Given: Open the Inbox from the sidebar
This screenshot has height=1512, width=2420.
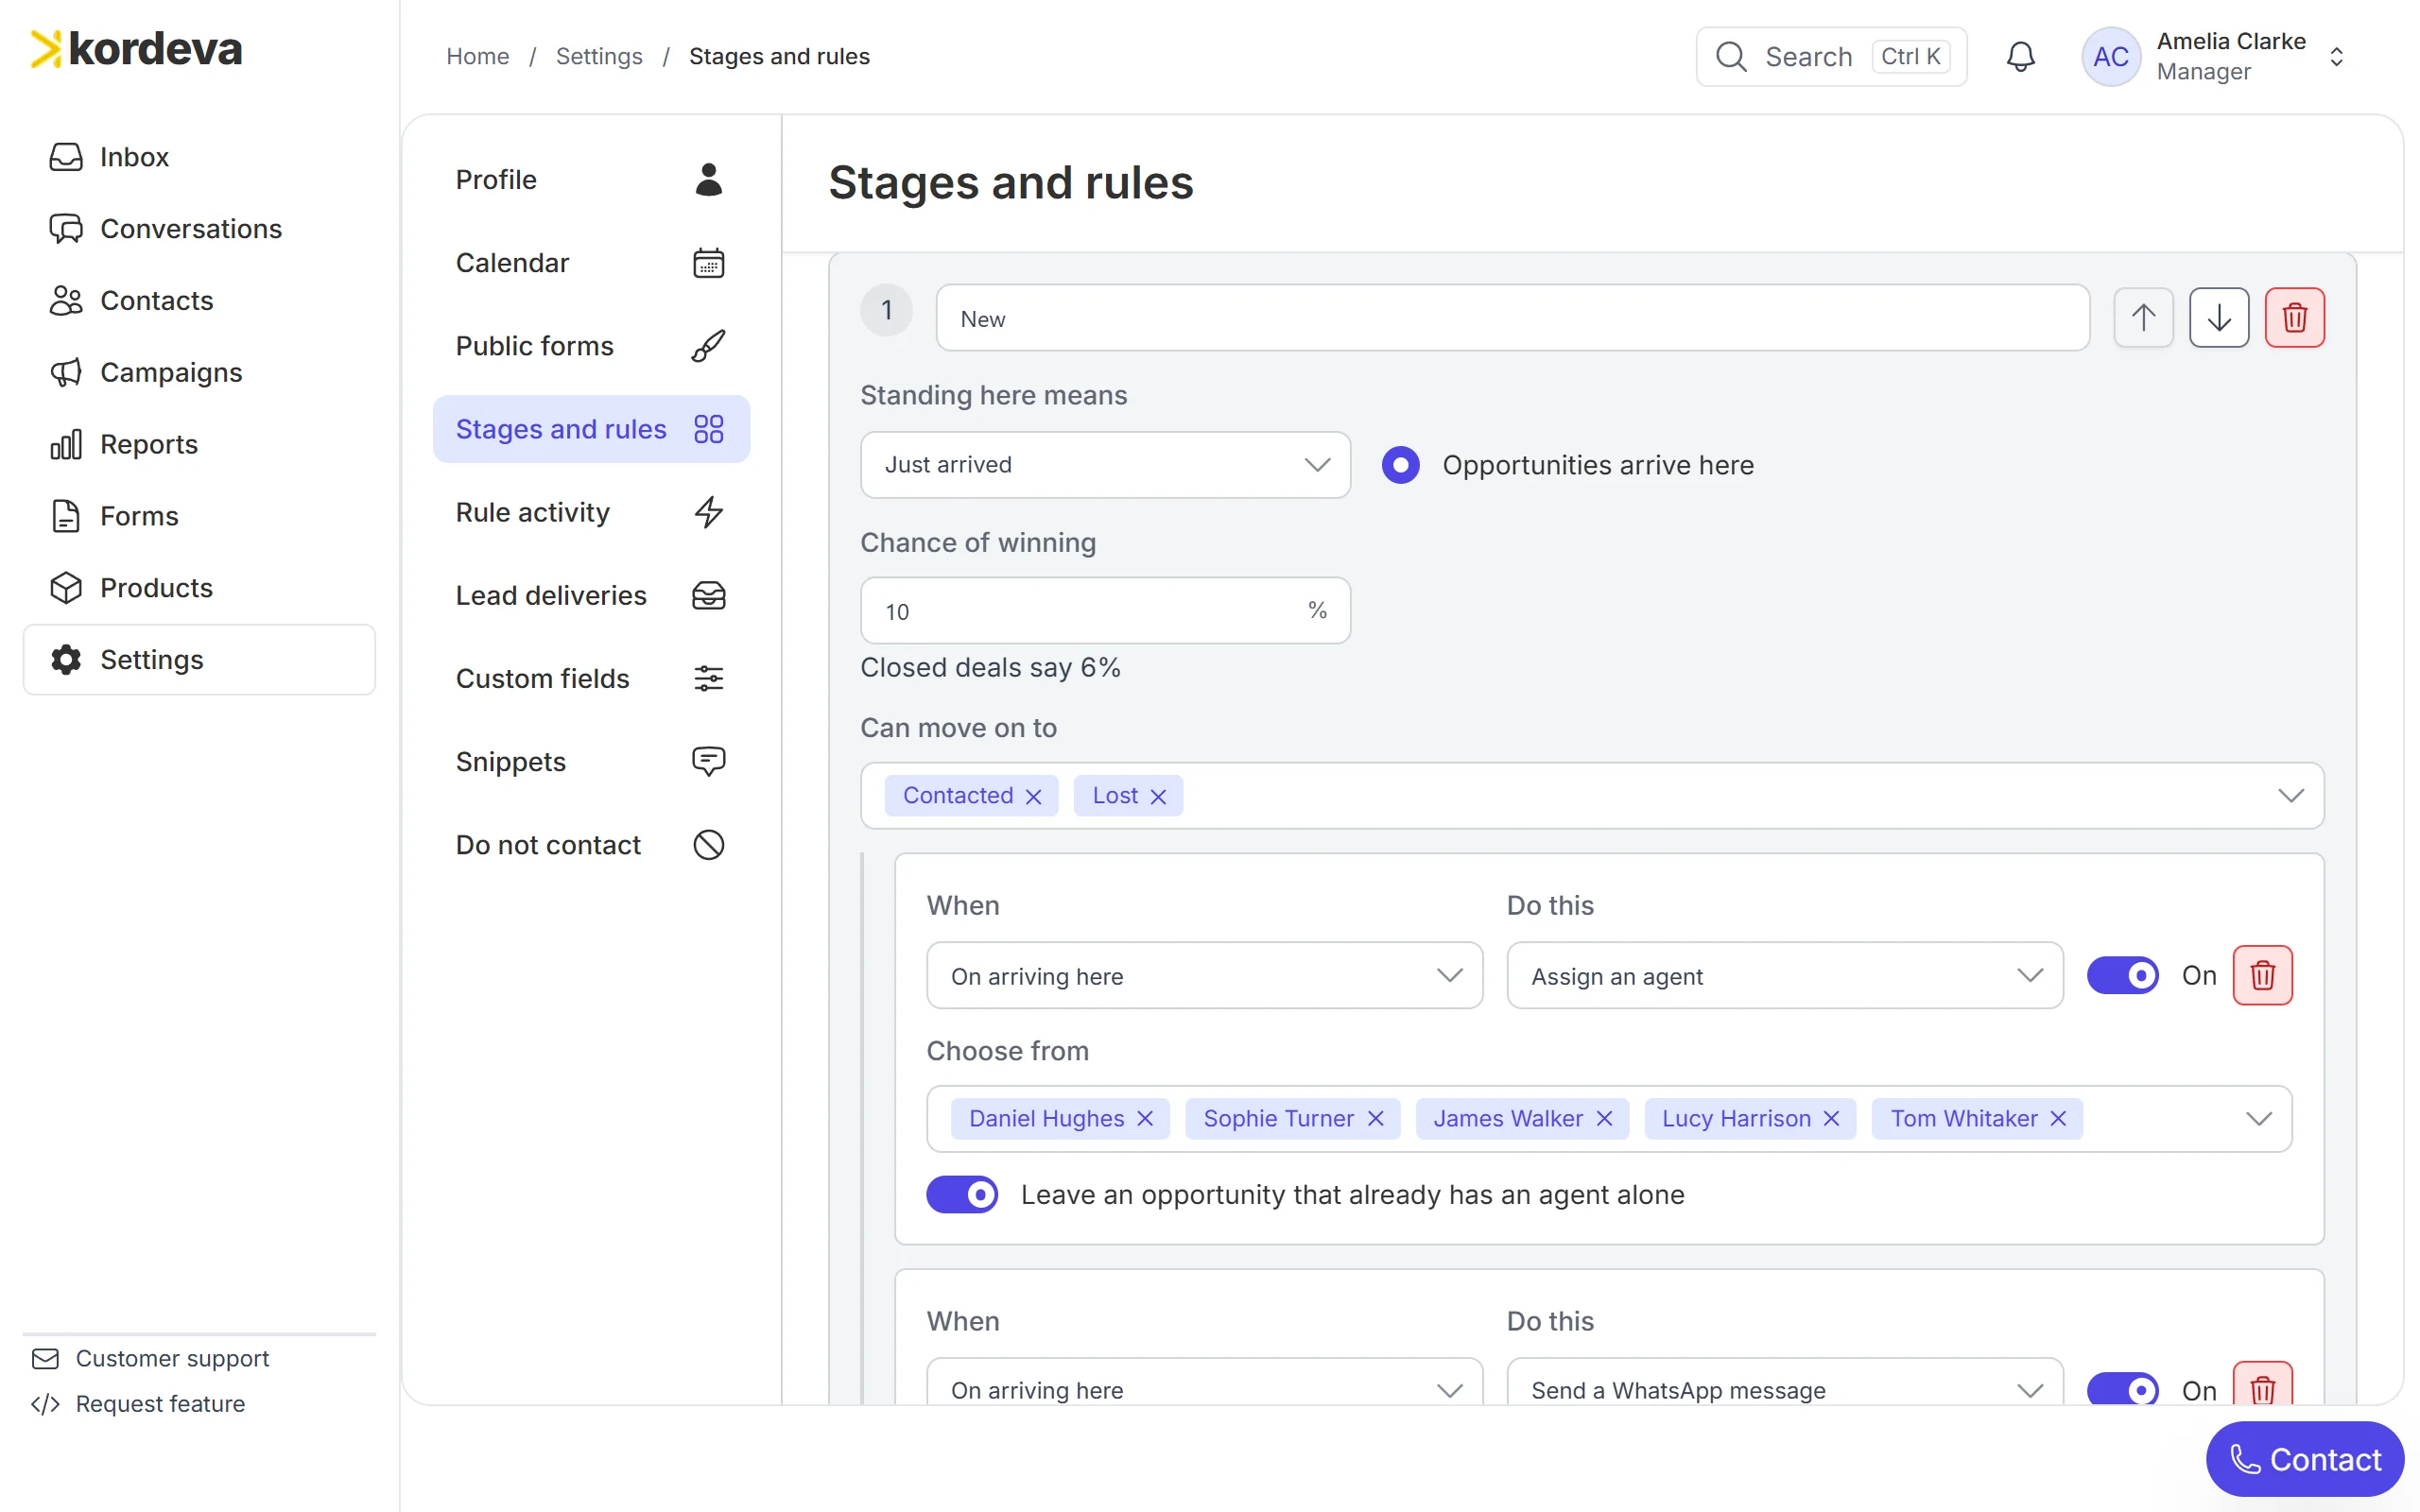Looking at the screenshot, I should (199, 157).
